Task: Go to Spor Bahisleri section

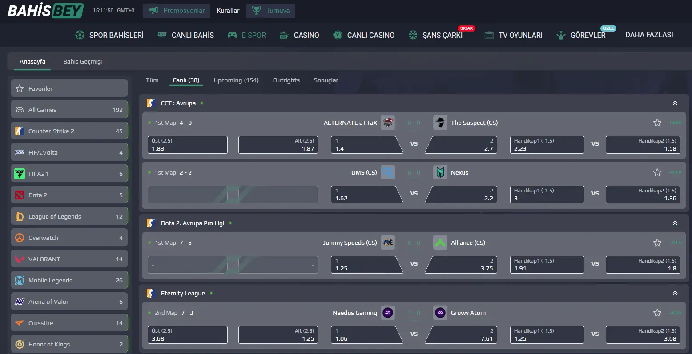Action: click(109, 35)
